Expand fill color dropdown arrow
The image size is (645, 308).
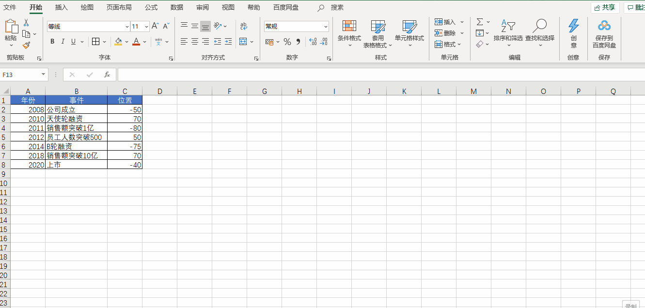(x=126, y=42)
